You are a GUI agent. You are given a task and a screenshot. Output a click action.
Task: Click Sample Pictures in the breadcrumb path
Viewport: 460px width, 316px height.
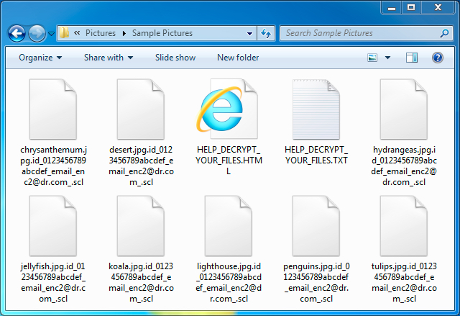click(162, 33)
